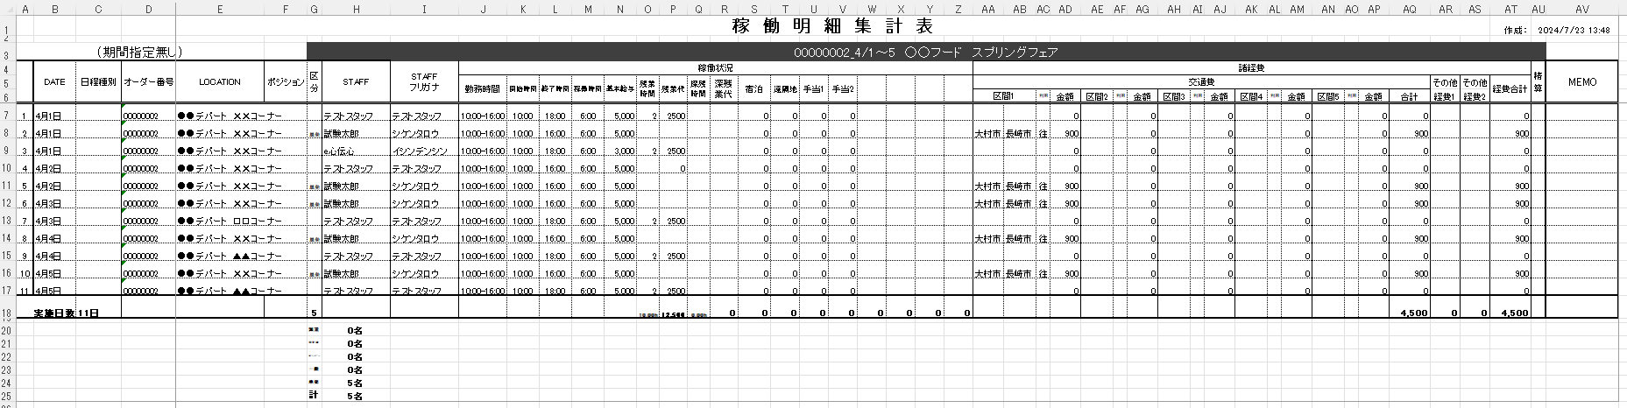Select row header 13
This screenshot has width=1627, height=408.
(7, 222)
